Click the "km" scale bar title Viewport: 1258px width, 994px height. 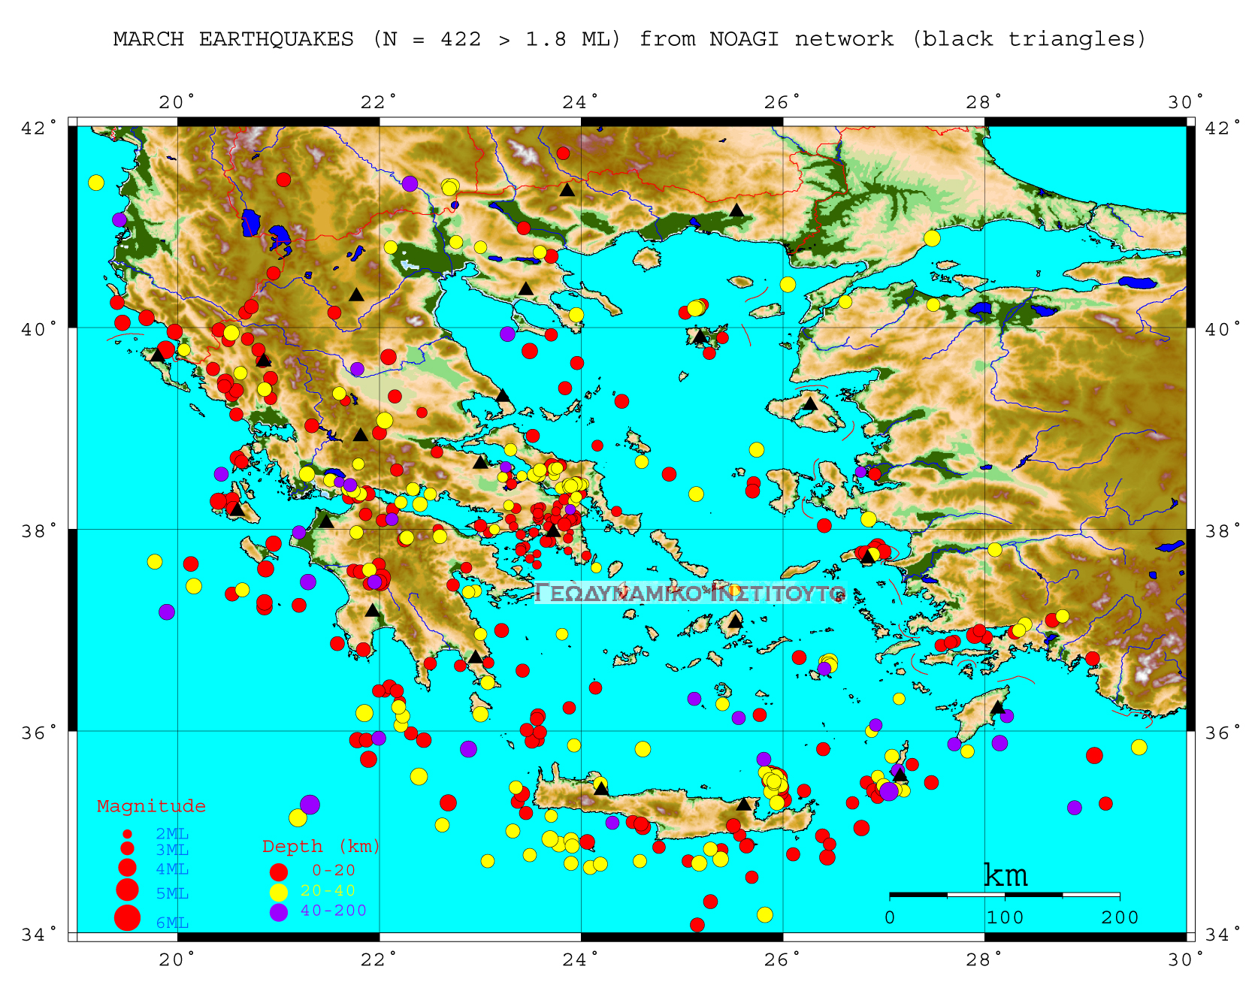coord(1005,876)
